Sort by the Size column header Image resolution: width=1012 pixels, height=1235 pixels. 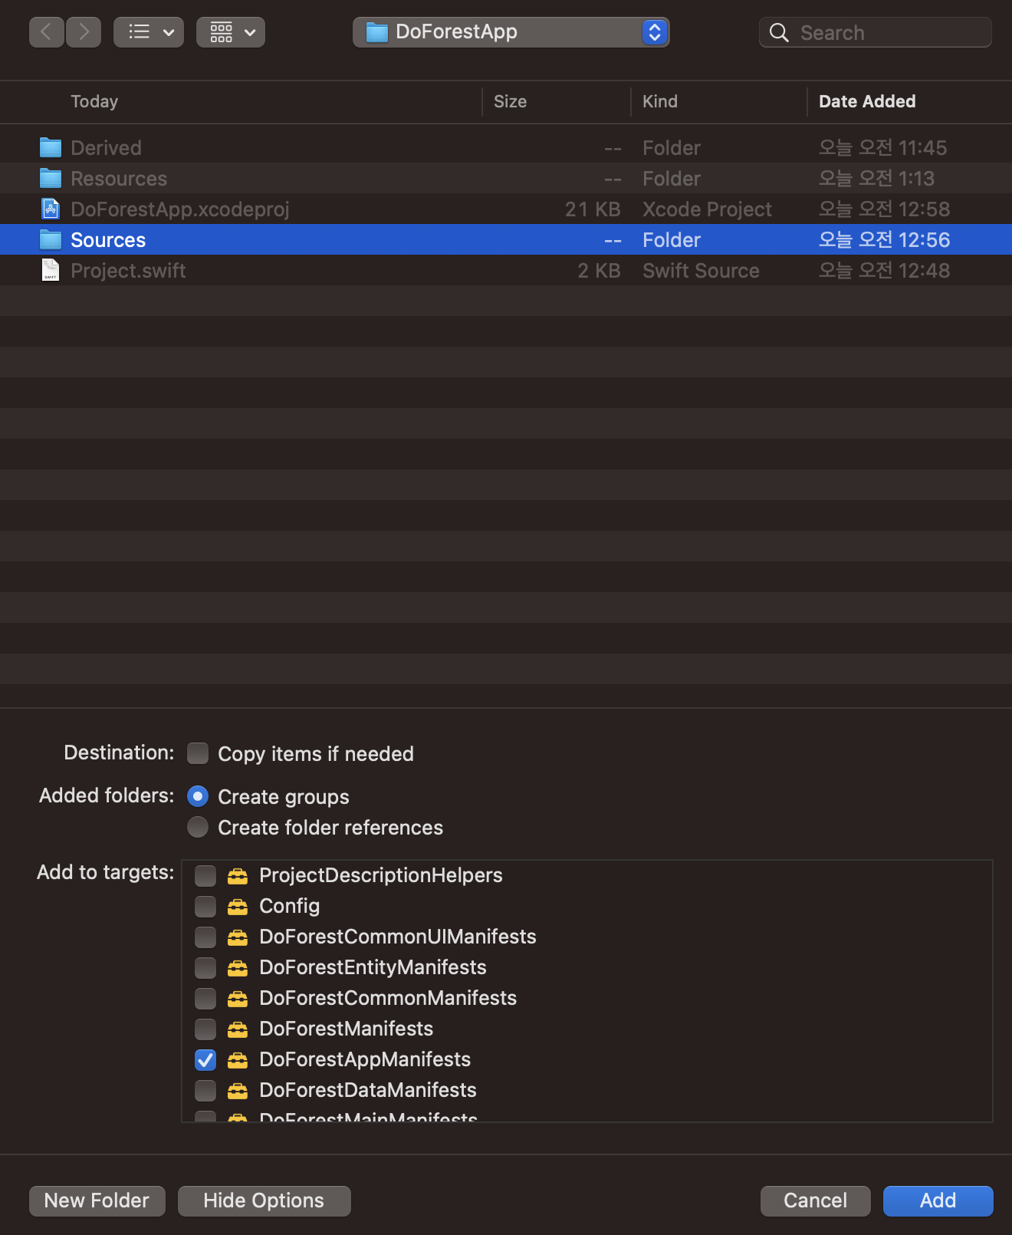[510, 101]
